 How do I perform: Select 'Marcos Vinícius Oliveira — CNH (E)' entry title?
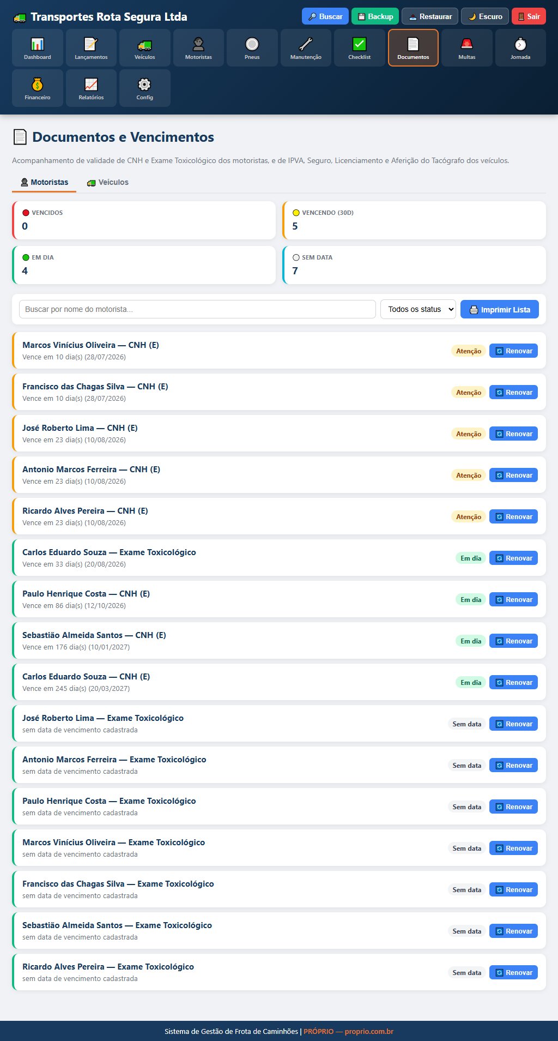coord(90,345)
